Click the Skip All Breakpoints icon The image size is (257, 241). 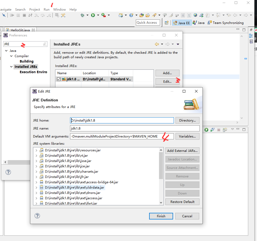tap(4, 15)
